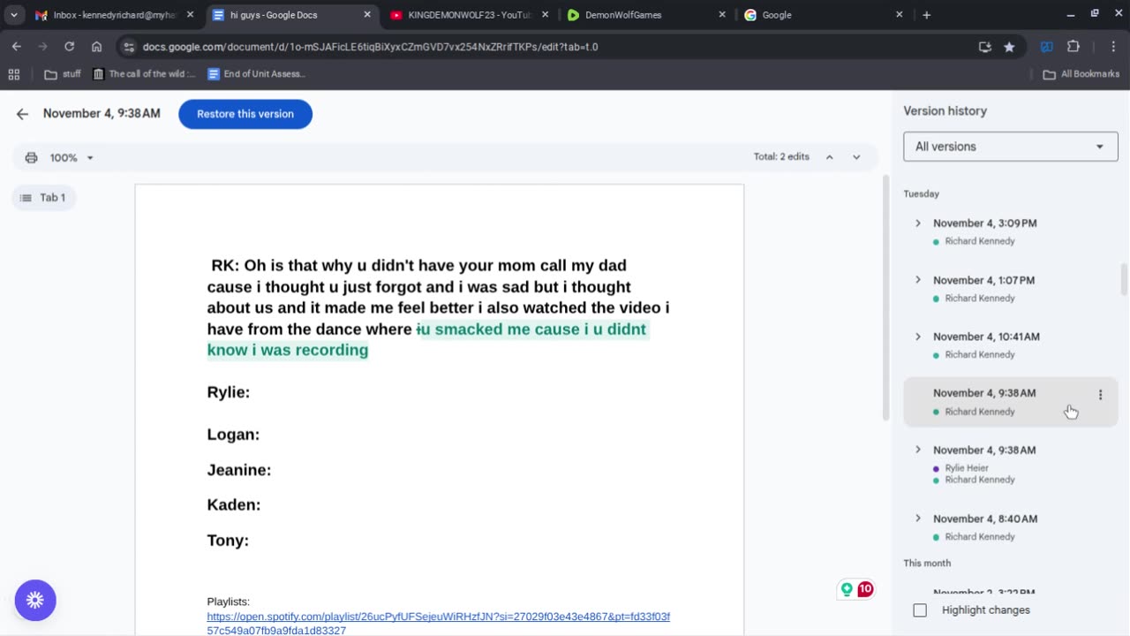Click browser forward button
This screenshot has width=1130, height=636.
(42, 47)
